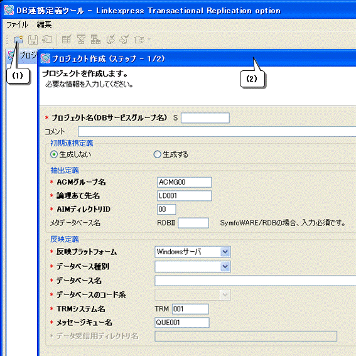
Task: Click the メッセージキュー名 field with QUE001
Action: [182, 322]
